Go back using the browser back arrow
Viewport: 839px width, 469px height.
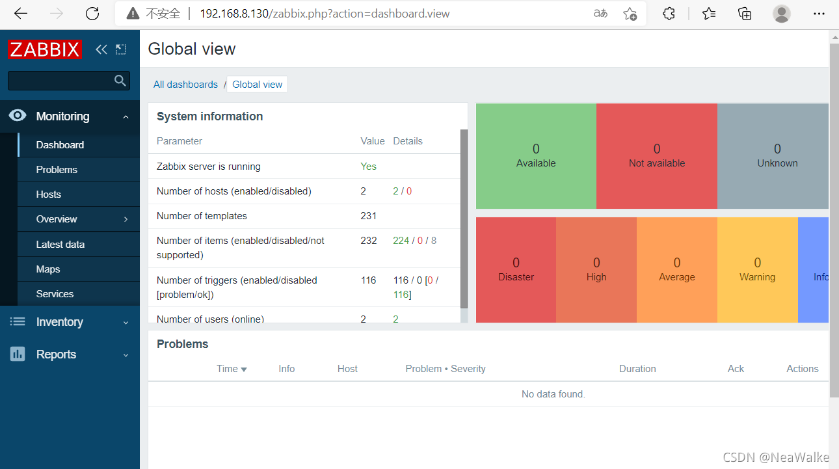[21, 14]
